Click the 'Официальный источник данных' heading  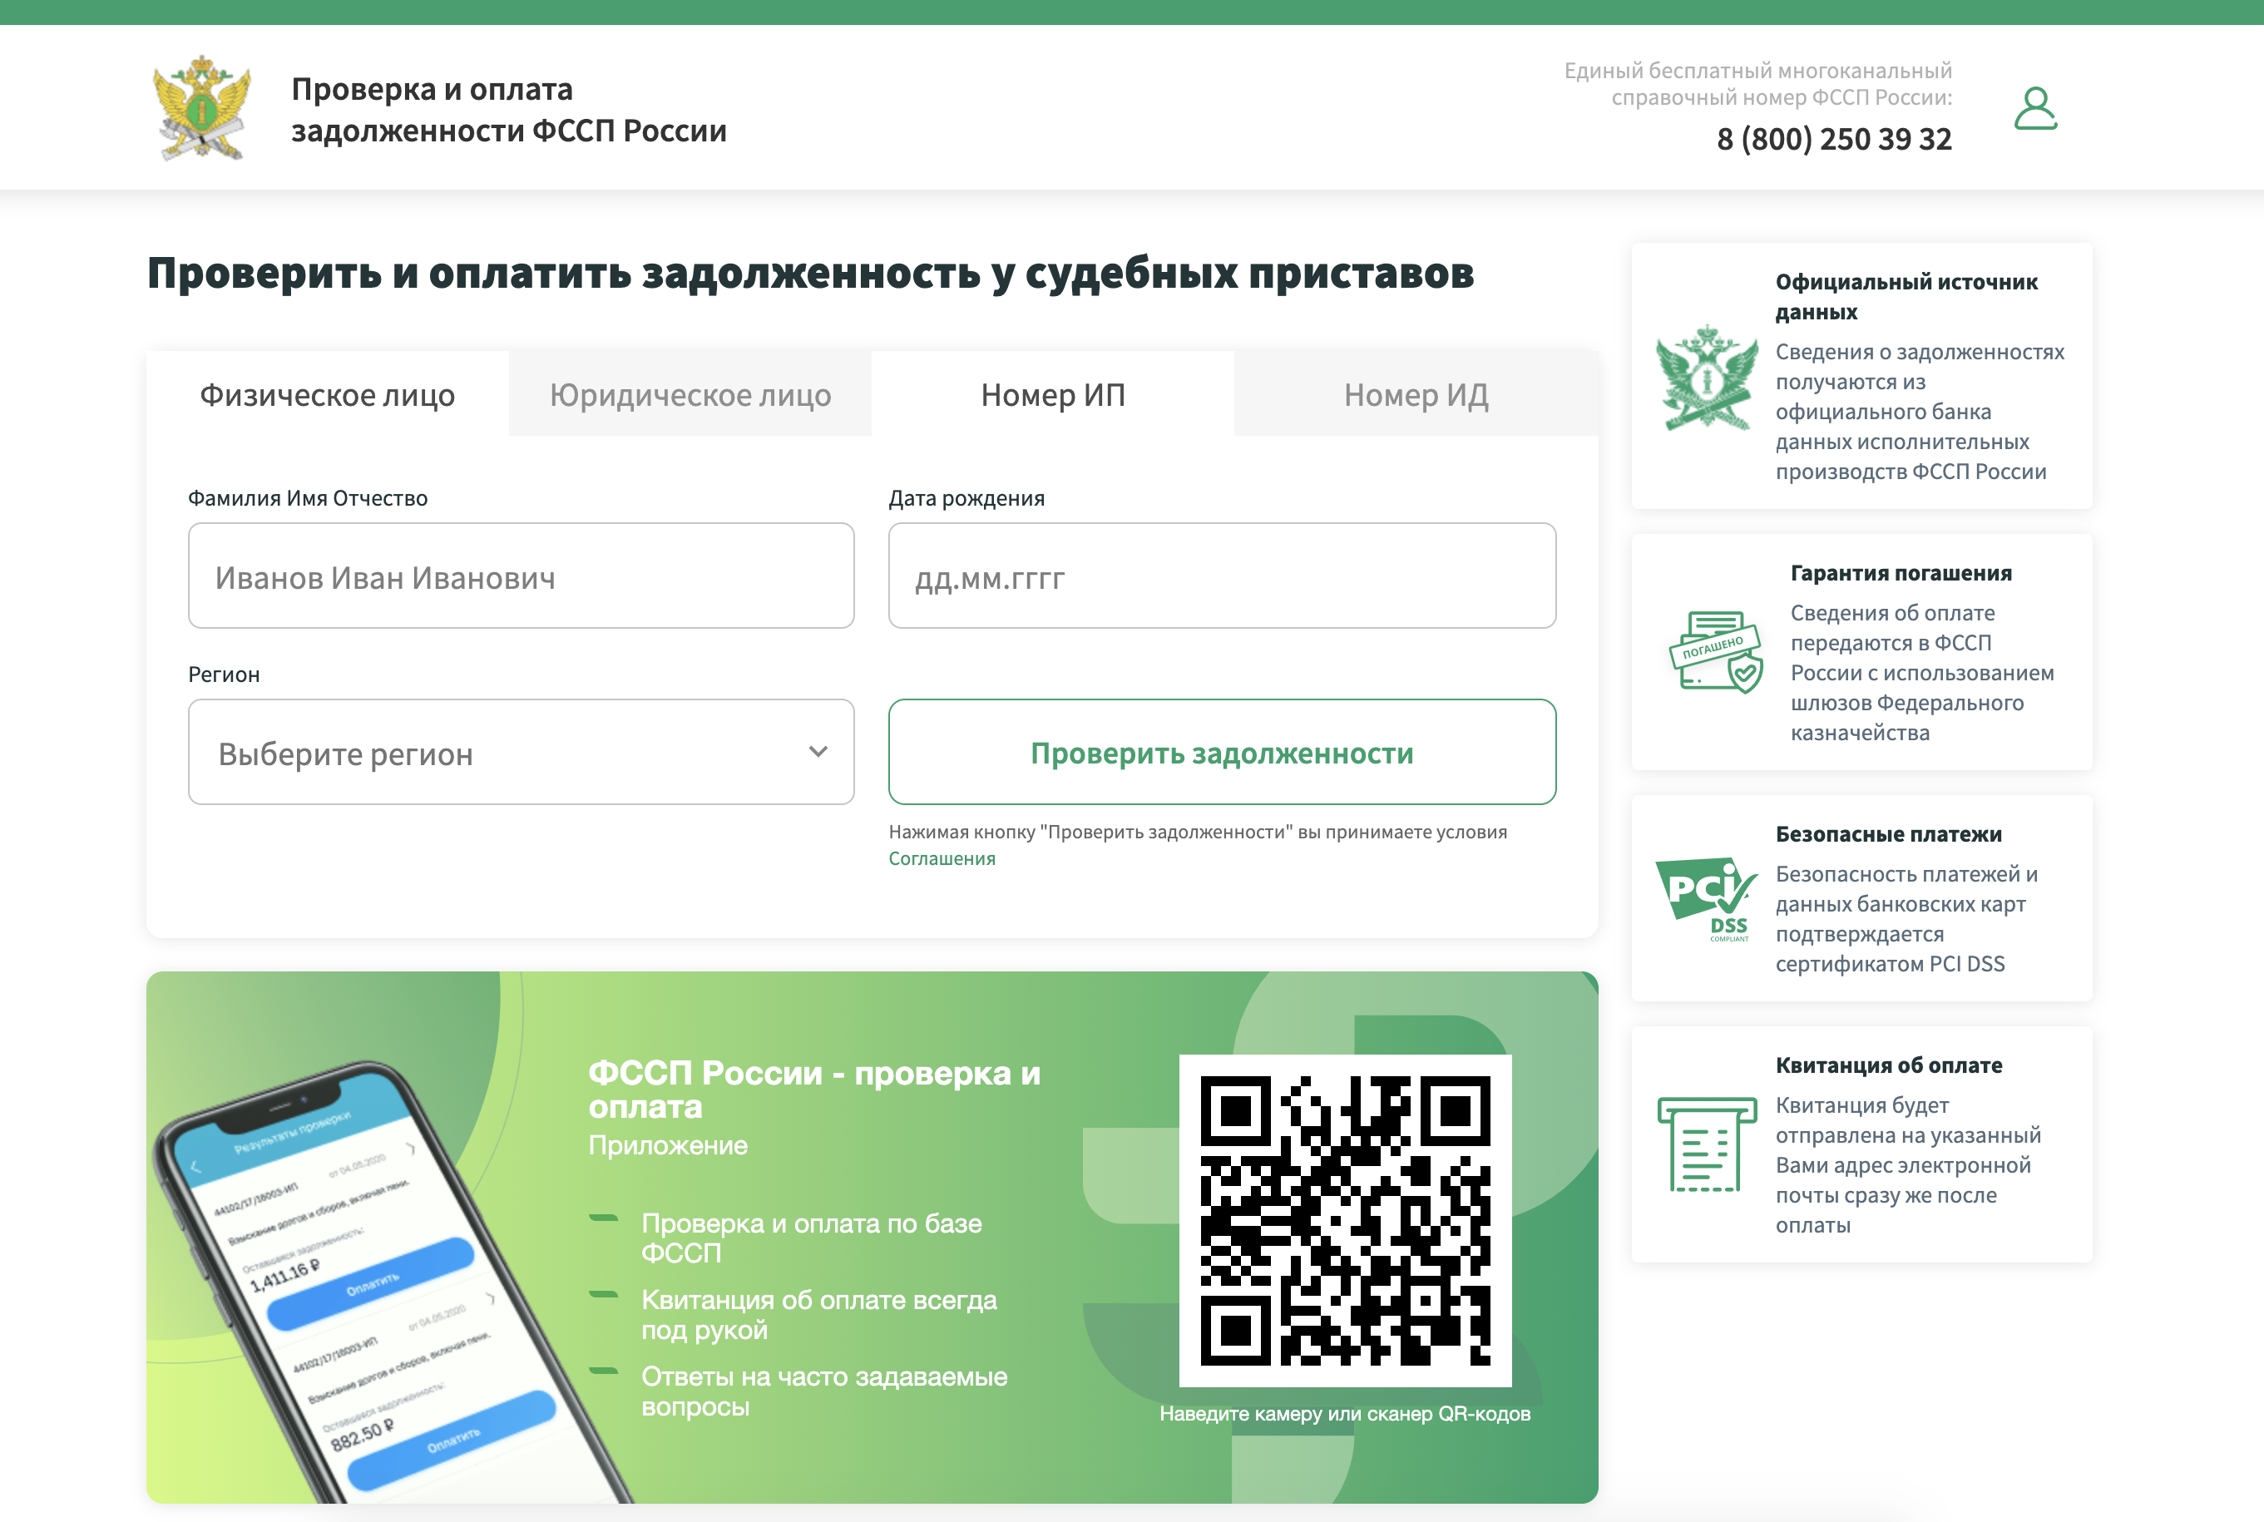pos(1906,297)
